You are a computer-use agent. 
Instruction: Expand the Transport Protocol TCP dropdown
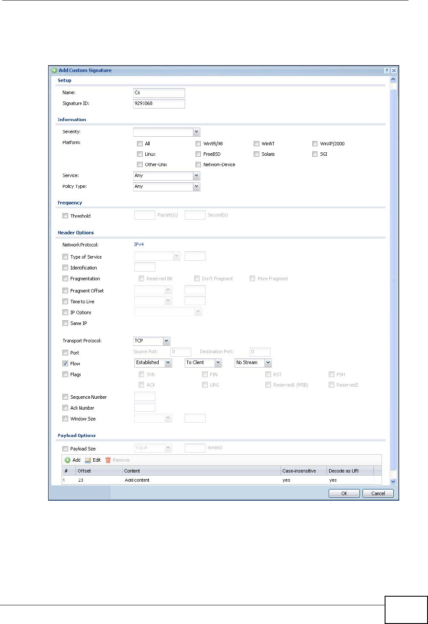pyautogui.click(x=167, y=341)
